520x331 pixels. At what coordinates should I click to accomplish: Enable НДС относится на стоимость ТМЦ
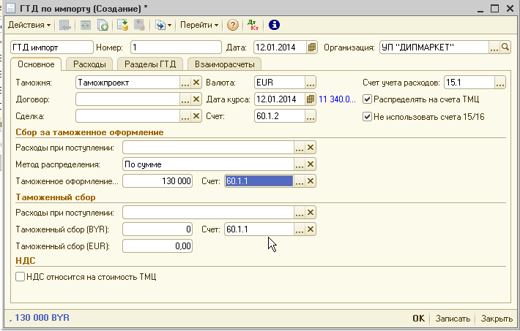(20, 277)
